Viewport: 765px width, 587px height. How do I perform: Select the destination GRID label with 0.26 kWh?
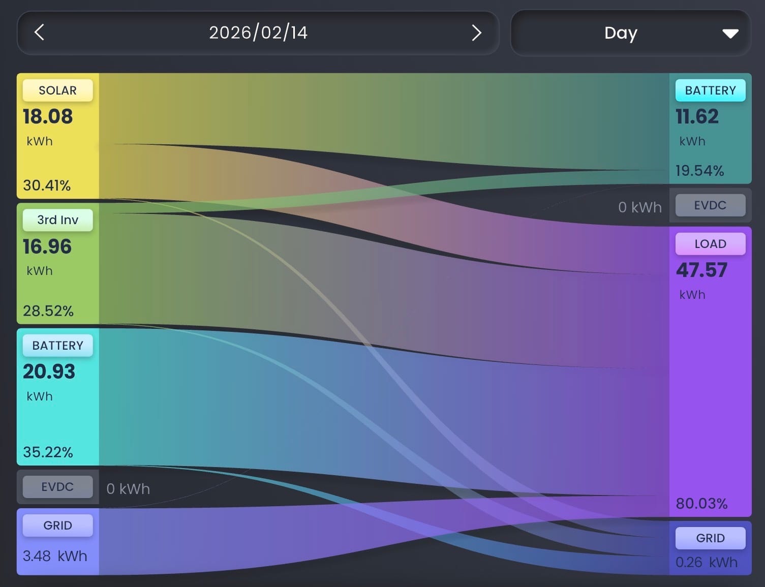[711, 538]
